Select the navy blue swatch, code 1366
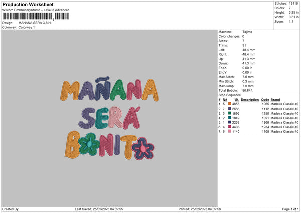 click(230, 122)
